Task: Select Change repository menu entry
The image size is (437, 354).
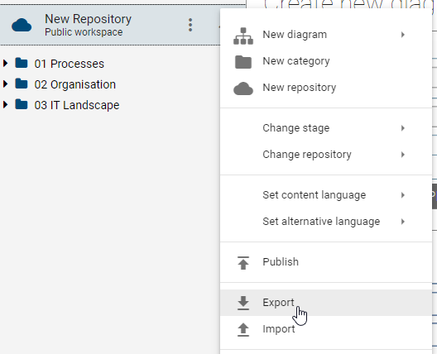Action: point(326,155)
